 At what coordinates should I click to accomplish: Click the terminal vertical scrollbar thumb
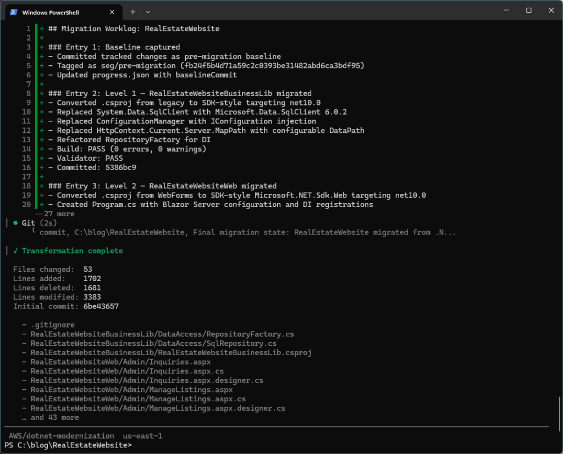coord(560,413)
